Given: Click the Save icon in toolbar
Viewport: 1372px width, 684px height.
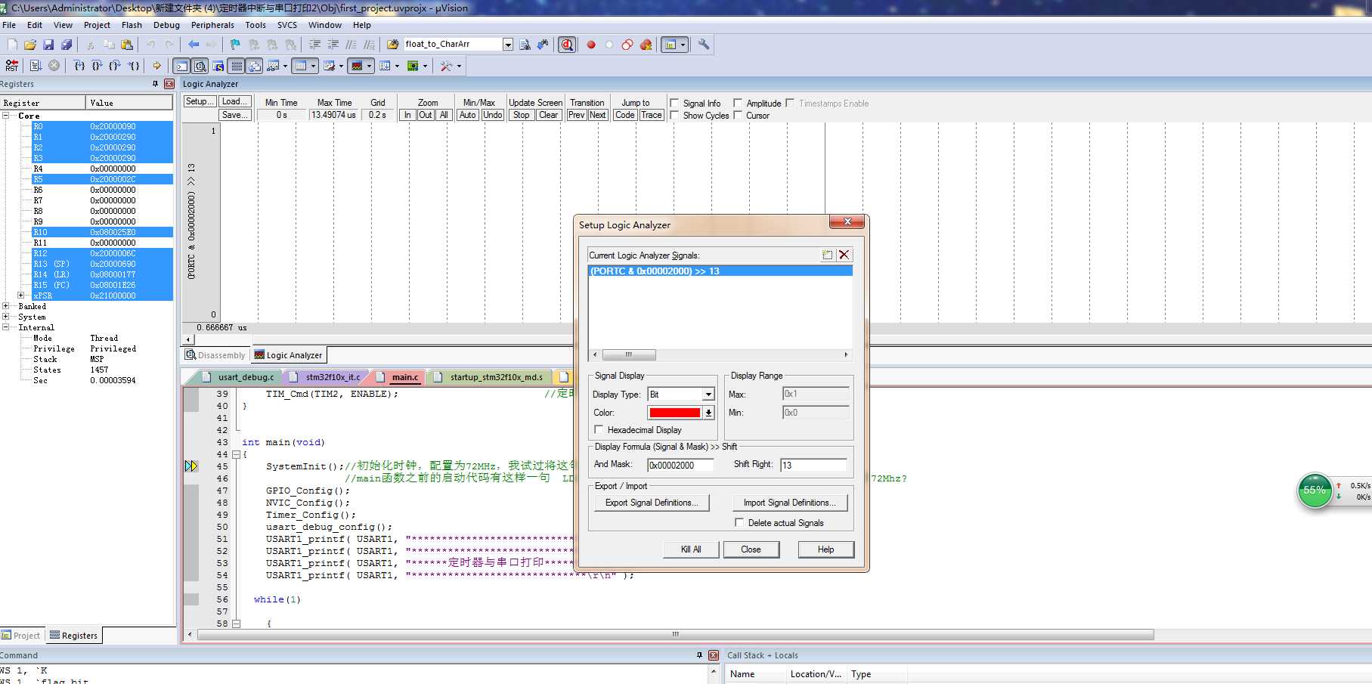Looking at the screenshot, I should 48,45.
